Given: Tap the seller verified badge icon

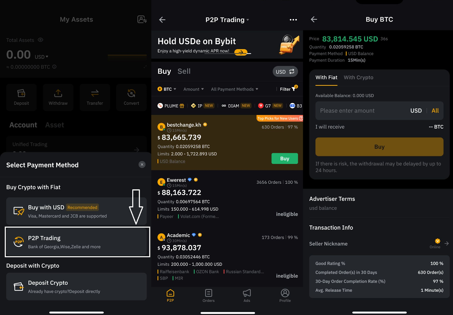Looking at the screenshot, I should tap(438, 241).
